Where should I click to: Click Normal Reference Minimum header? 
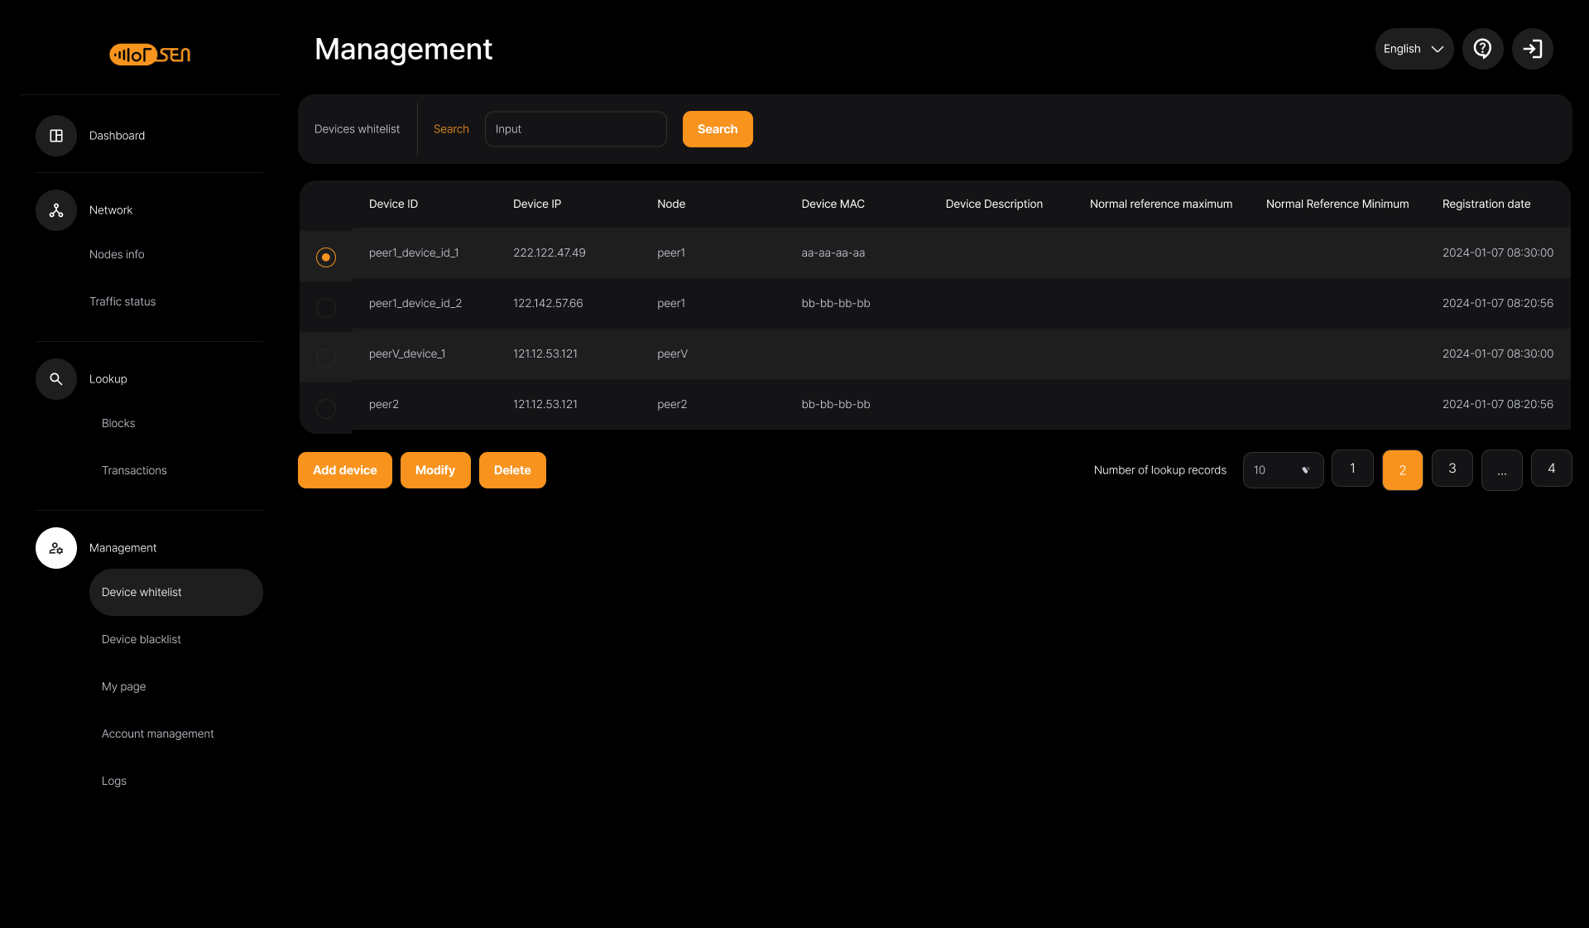[x=1337, y=204]
